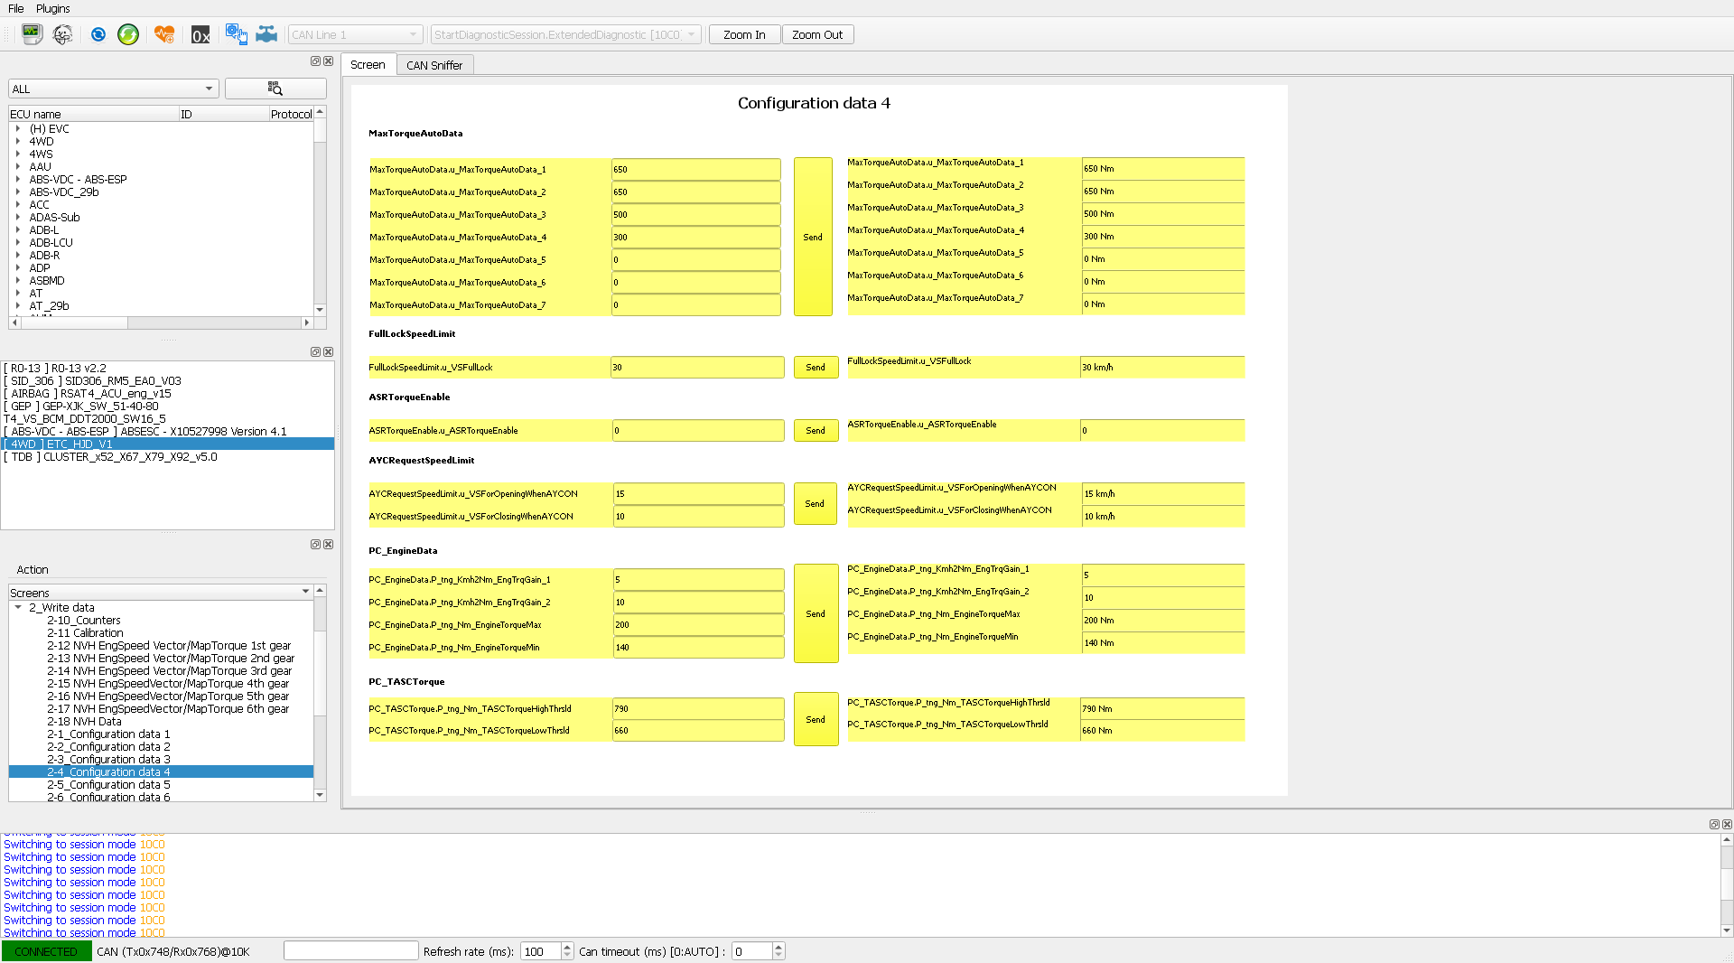Edit the MaxTorqueAutoData_1 input field
The height and width of the screenshot is (963, 1734).
tap(696, 170)
